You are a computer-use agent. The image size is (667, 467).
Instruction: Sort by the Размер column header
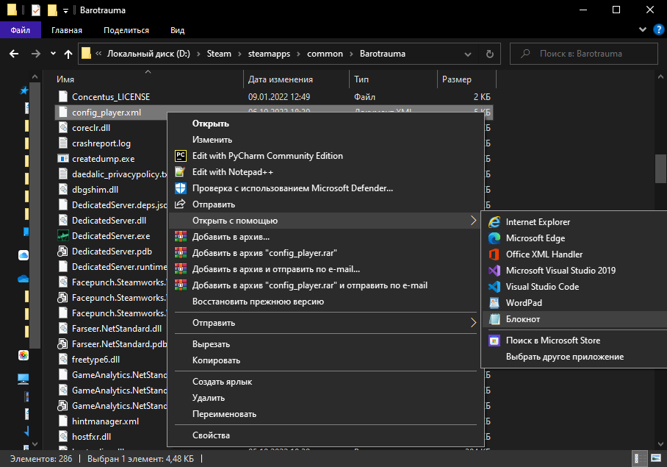point(466,79)
